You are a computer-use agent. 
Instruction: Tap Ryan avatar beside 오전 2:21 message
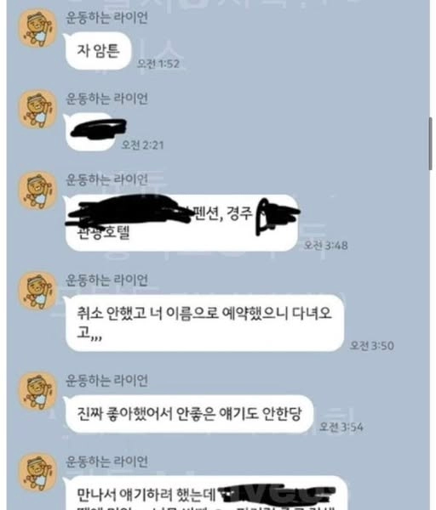37,110
